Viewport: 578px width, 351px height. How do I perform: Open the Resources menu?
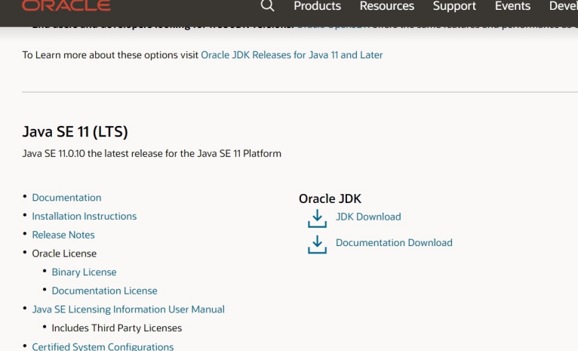(x=386, y=6)
